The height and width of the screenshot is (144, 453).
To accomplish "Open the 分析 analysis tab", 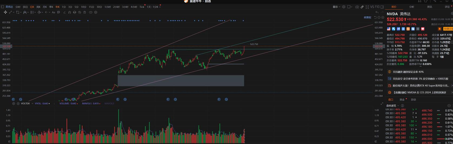I will tap(412, 7).
